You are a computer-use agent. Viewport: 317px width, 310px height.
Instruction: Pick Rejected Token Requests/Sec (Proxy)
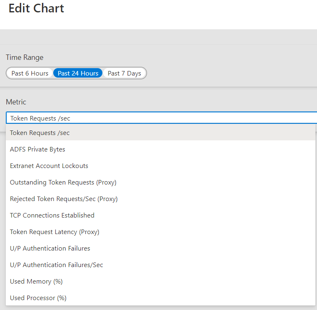[64, 199]
